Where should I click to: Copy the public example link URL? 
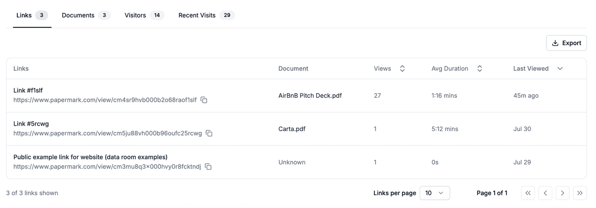(208, 167)
